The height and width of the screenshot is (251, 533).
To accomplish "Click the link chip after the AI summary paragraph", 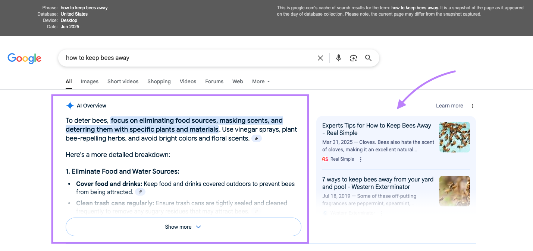I will [256, 138].
